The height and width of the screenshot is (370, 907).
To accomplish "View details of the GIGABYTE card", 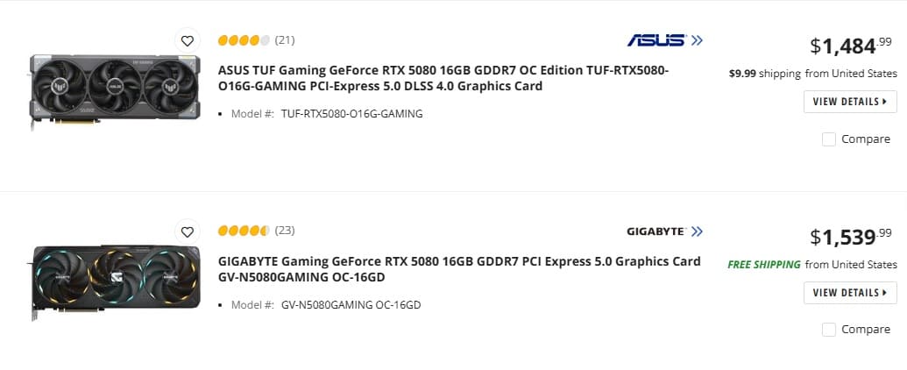I will point(850,293).
